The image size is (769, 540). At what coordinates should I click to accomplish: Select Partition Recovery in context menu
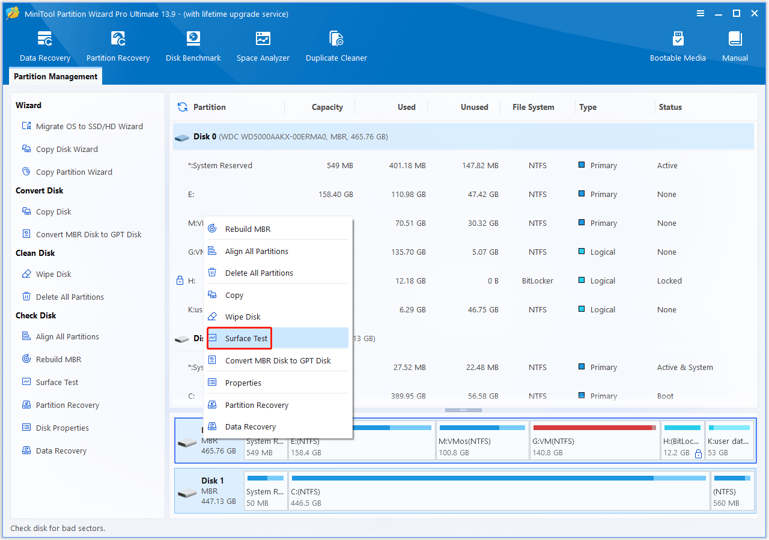tap(278, 405)
